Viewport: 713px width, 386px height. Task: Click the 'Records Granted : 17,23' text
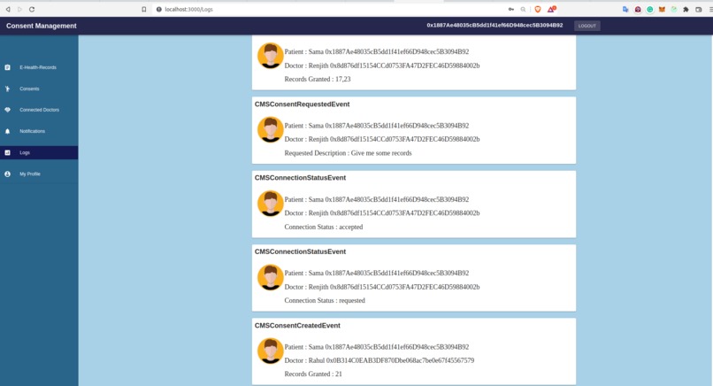pos(318,79)
